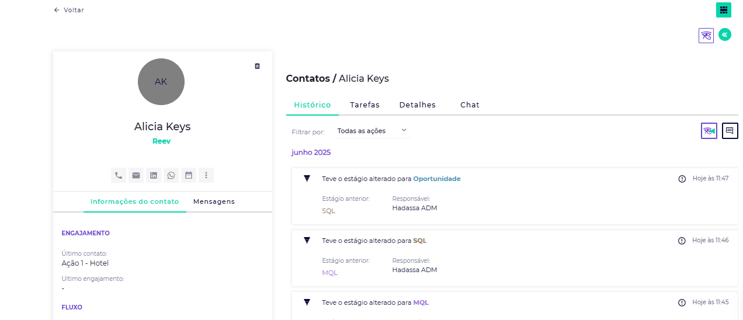
Task: Start a WhatsApp message via its icon
Action: [171, 175]
